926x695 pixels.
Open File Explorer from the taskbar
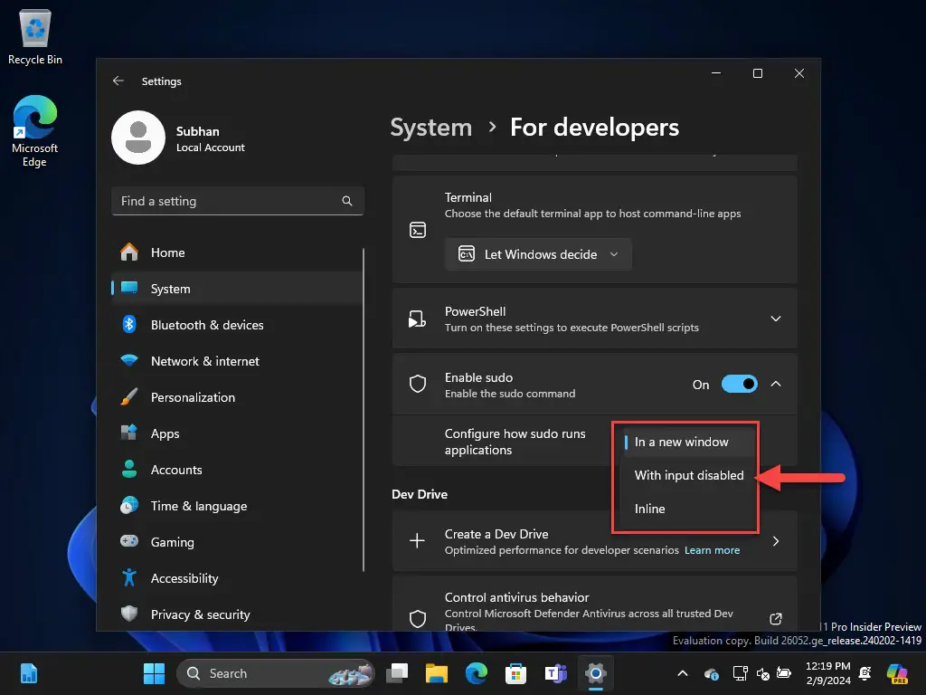(437, 673)
